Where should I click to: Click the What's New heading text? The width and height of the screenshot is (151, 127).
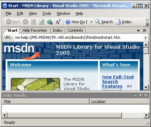116,65
